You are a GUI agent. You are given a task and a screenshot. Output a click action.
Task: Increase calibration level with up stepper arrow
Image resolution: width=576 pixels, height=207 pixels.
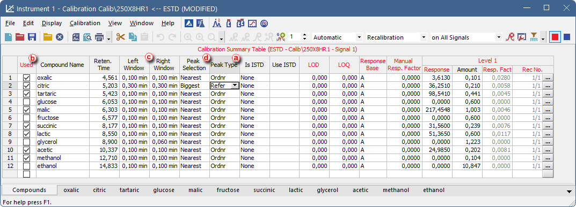304,35
